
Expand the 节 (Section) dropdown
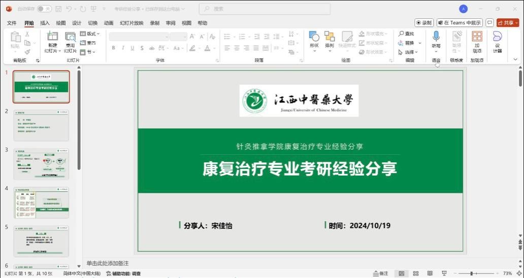pyautogui.click(x=88, y=52)
